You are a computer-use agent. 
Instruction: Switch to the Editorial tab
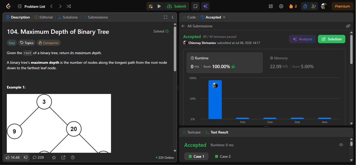44,17
